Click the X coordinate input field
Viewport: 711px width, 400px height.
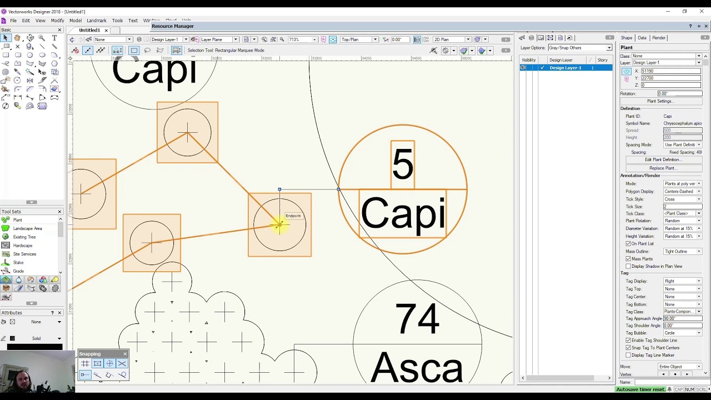click(x=672, y=71)
